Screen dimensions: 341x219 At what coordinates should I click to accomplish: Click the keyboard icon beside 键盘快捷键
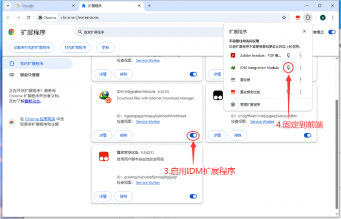click(12, 75)
